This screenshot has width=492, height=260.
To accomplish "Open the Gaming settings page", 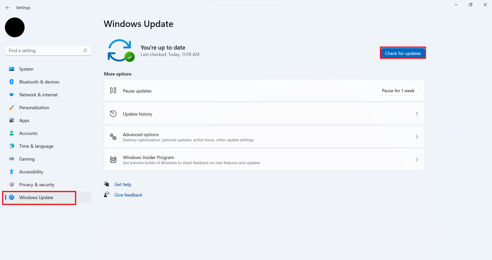I will 48,159.
